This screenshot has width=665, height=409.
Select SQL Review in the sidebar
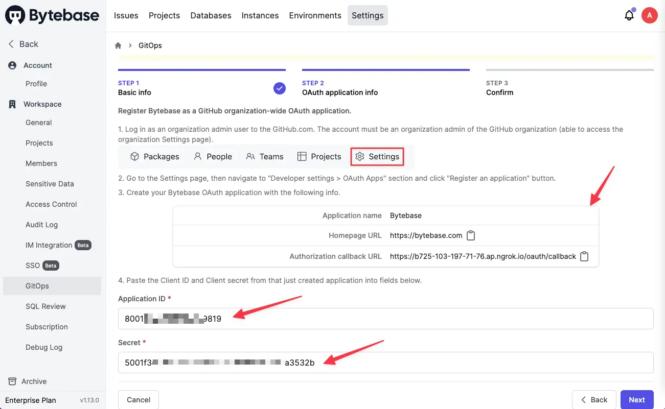[x=45, y=306]
